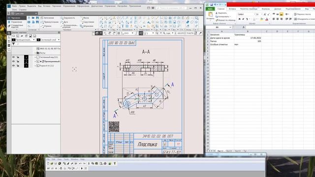
Task: Open Стандартные изделия library
Action: pyautogui.click(x=16, y=26)
